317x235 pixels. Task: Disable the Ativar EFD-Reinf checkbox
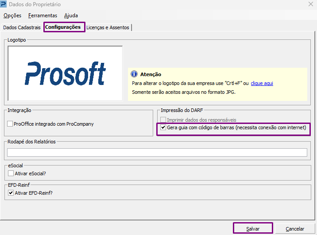pos(11,193)
